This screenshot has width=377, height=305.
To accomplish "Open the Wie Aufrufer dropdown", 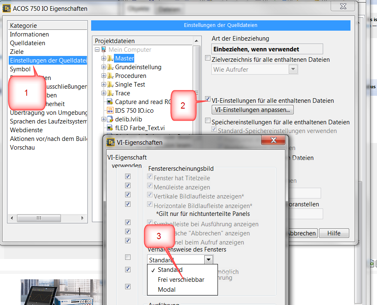I will (293, 69).
